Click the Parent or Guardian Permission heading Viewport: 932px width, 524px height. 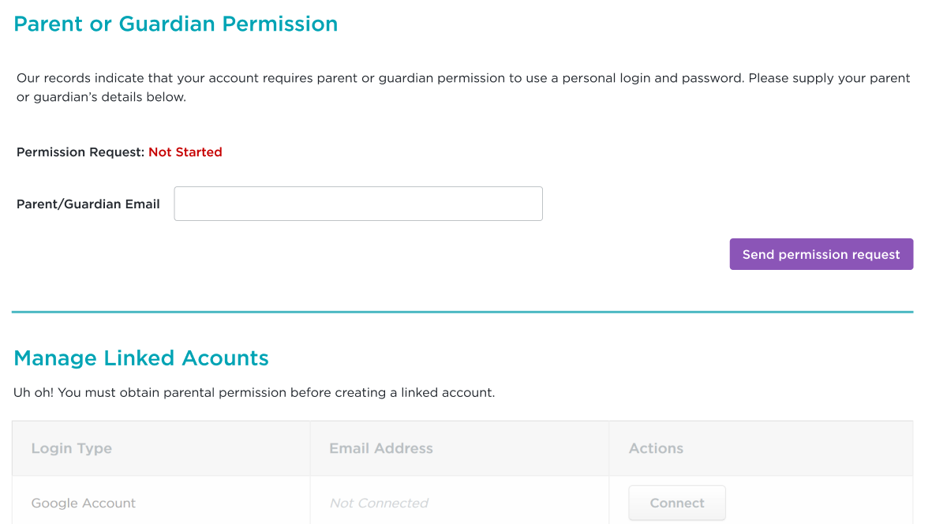pyautogui.click(x=176, y=24)
